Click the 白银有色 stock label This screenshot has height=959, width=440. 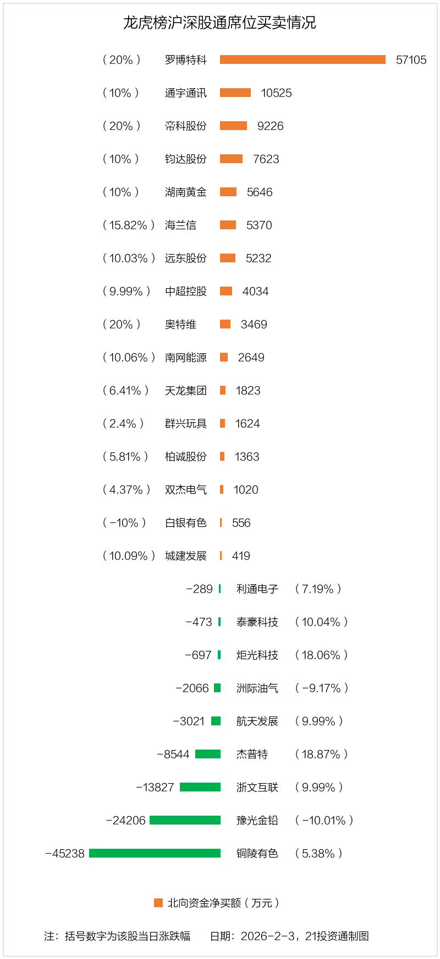pyautogui.click(x=186, y=522)
